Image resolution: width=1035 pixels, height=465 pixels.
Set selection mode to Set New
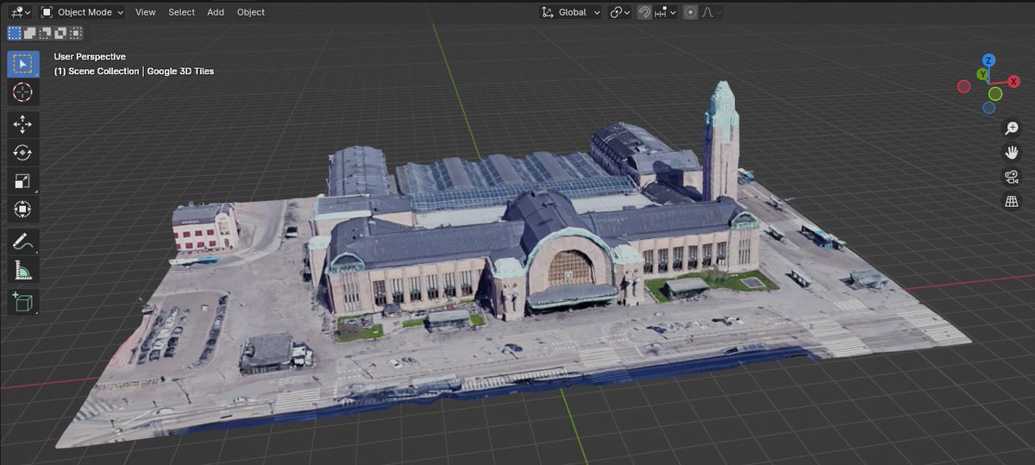15,33
